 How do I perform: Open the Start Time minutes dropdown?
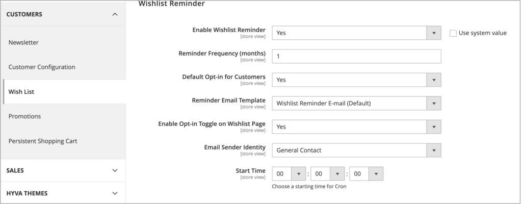[x=327, y=174]
